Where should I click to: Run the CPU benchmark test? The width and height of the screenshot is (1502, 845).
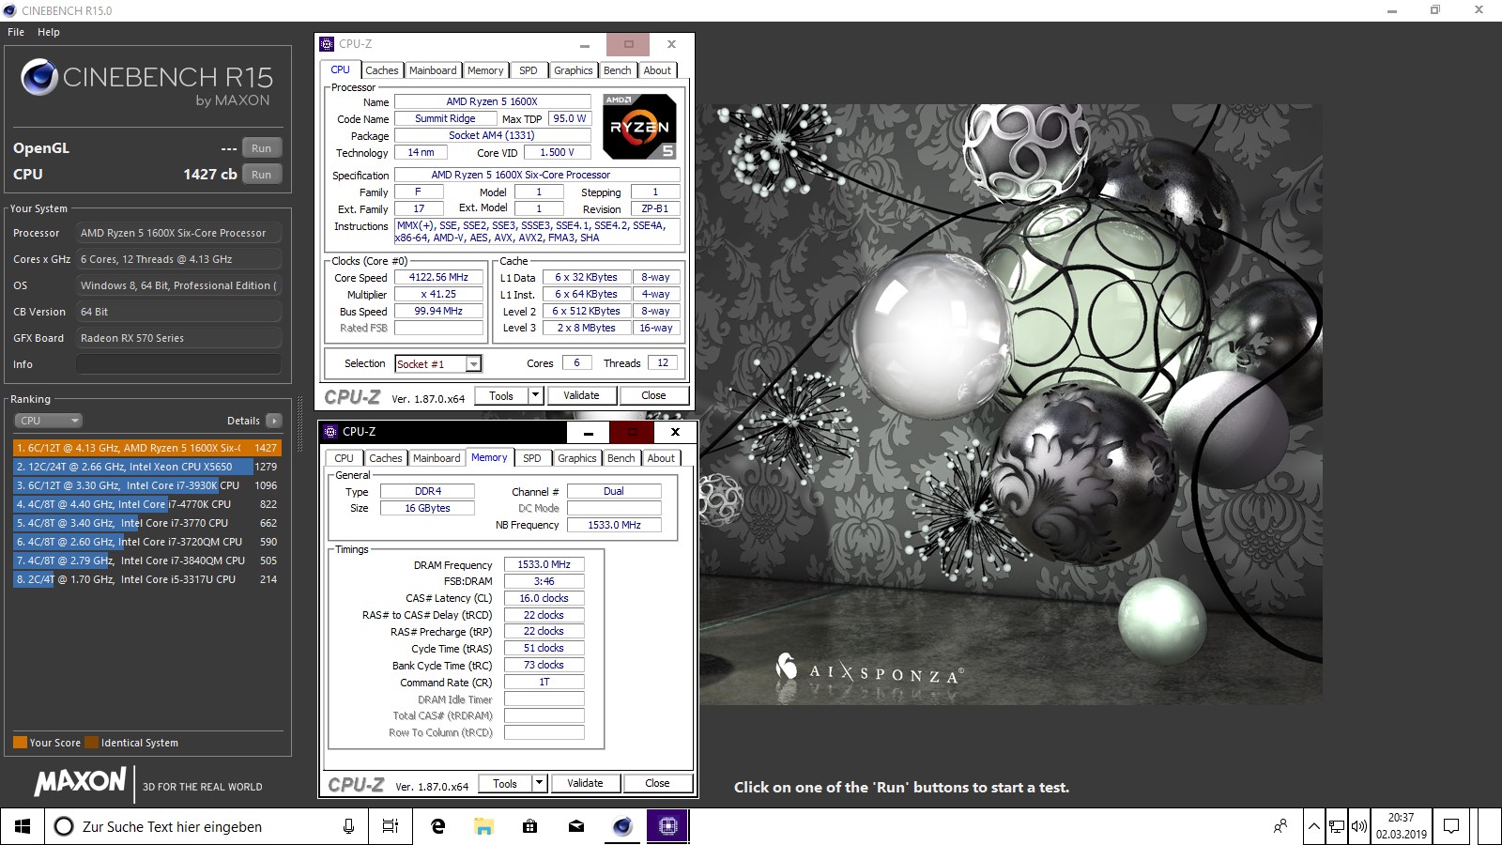(x=262, y=175)
